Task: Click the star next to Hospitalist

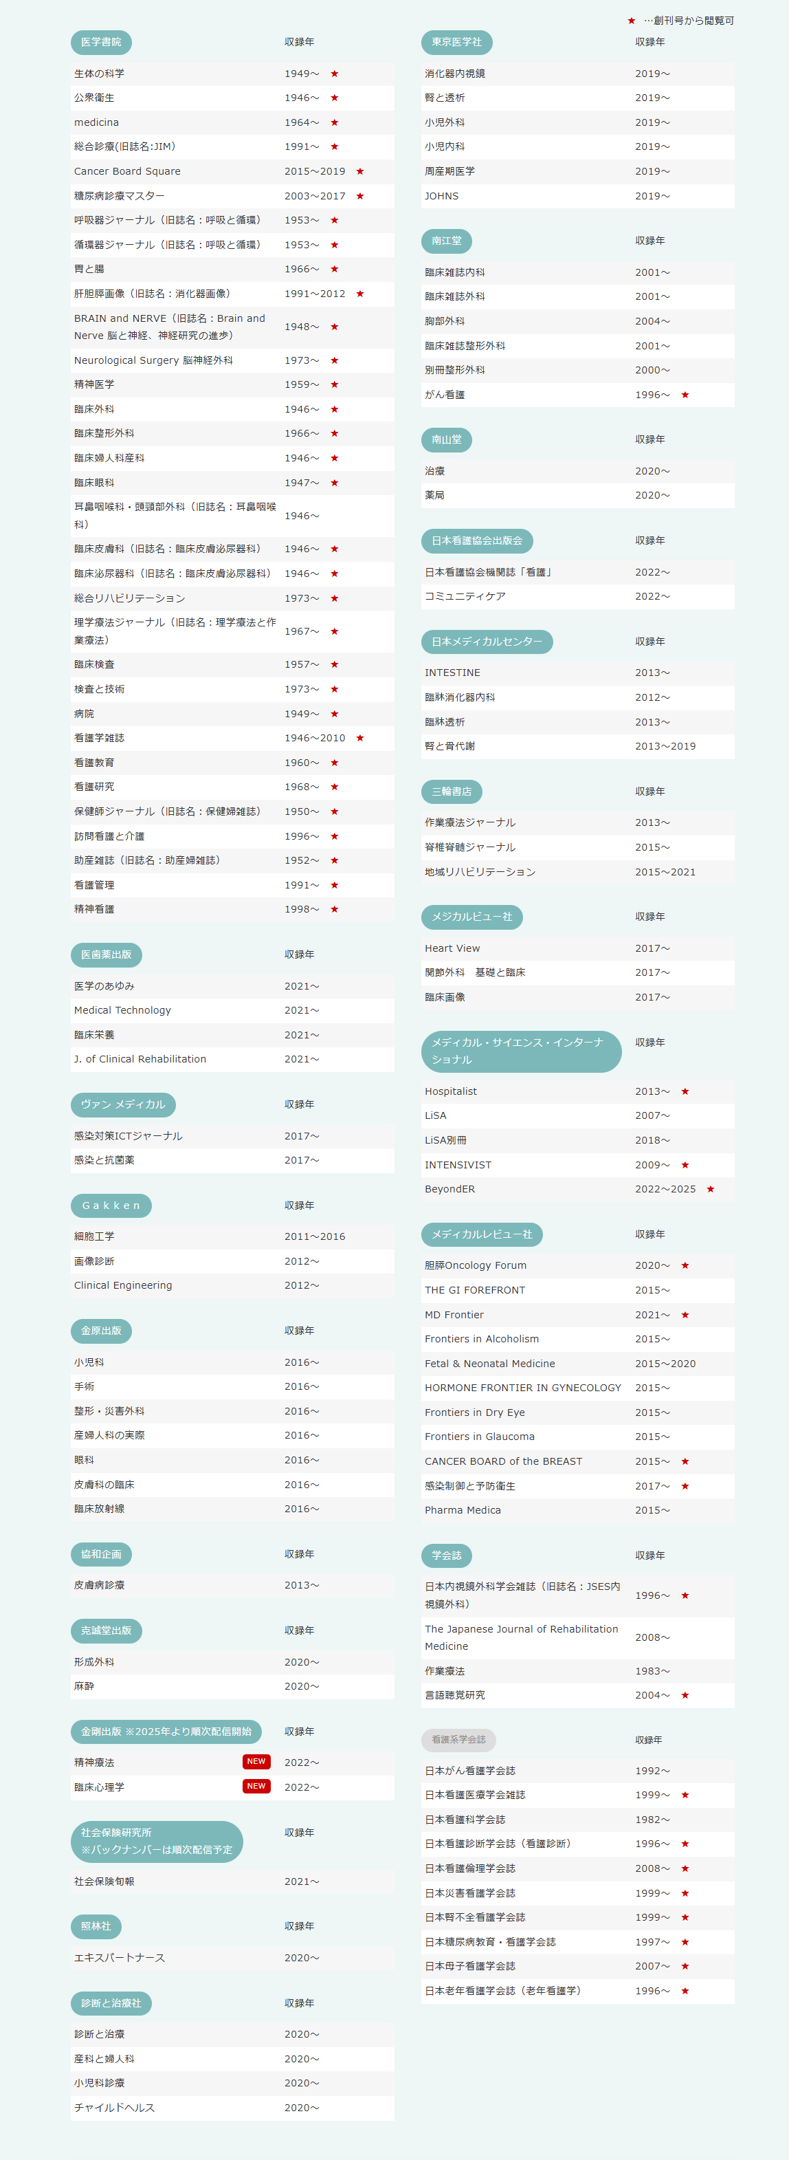Action: (685, 1091)
